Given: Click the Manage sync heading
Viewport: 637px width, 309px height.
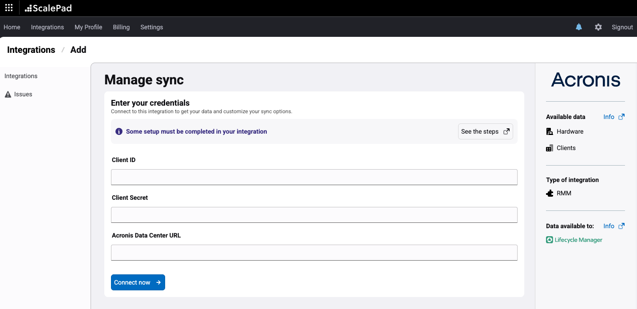Looking at the screenshot, I should click(x=144, y=80).
